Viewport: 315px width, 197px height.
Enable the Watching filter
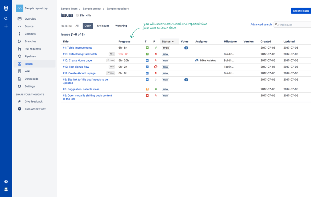(x=121, y=26)
